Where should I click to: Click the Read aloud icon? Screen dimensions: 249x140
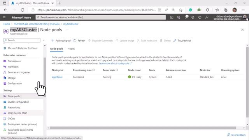(x=167, y=10)
